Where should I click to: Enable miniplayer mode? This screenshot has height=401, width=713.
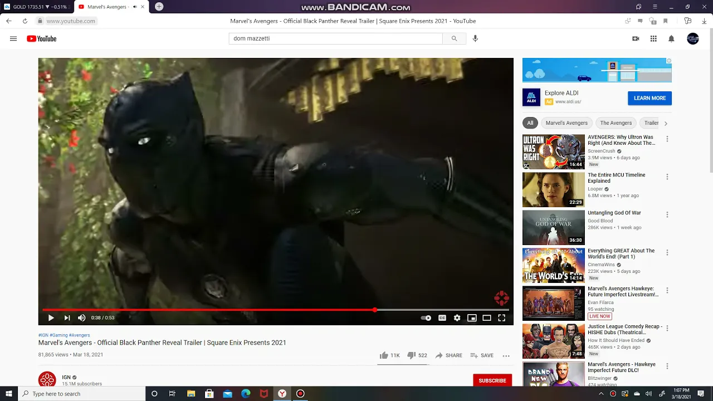(472, 317)
